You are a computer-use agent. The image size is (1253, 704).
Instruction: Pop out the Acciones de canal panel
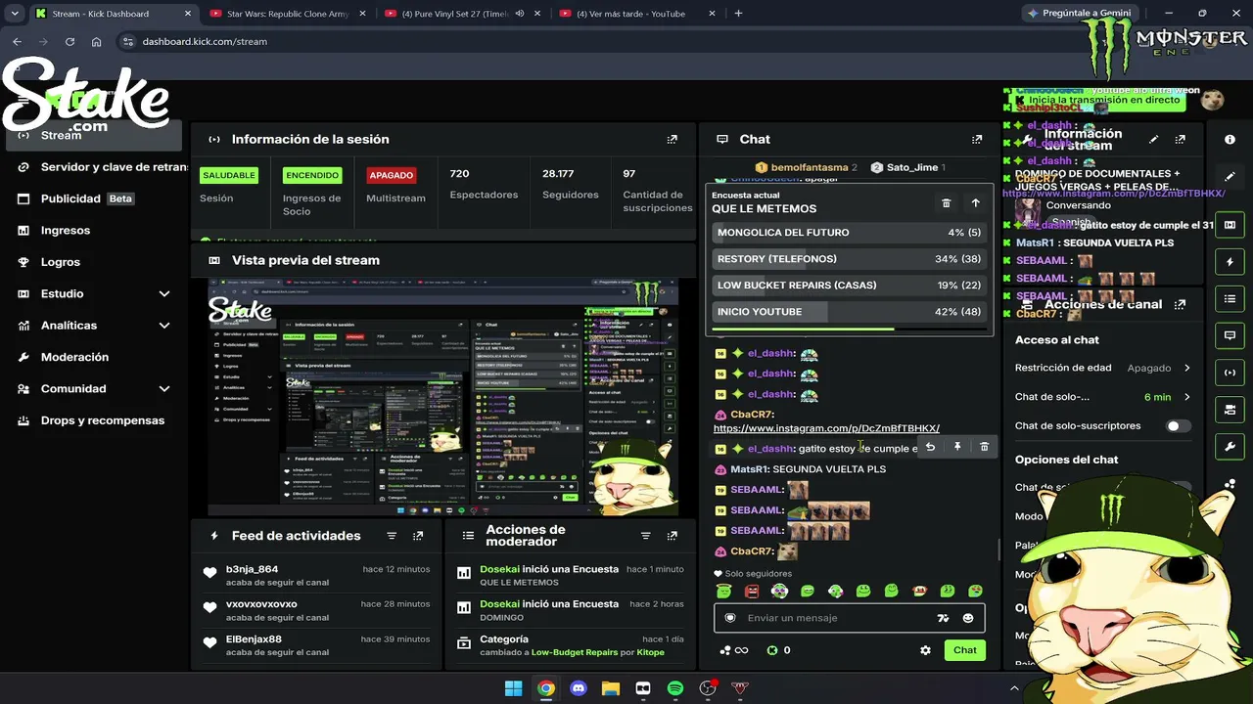click(x=1181, y=304)
